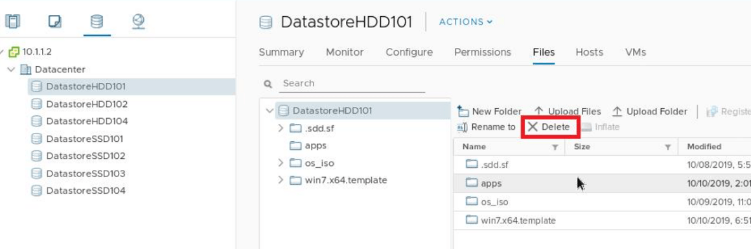Switch to the VMs tab

point(635,52)
